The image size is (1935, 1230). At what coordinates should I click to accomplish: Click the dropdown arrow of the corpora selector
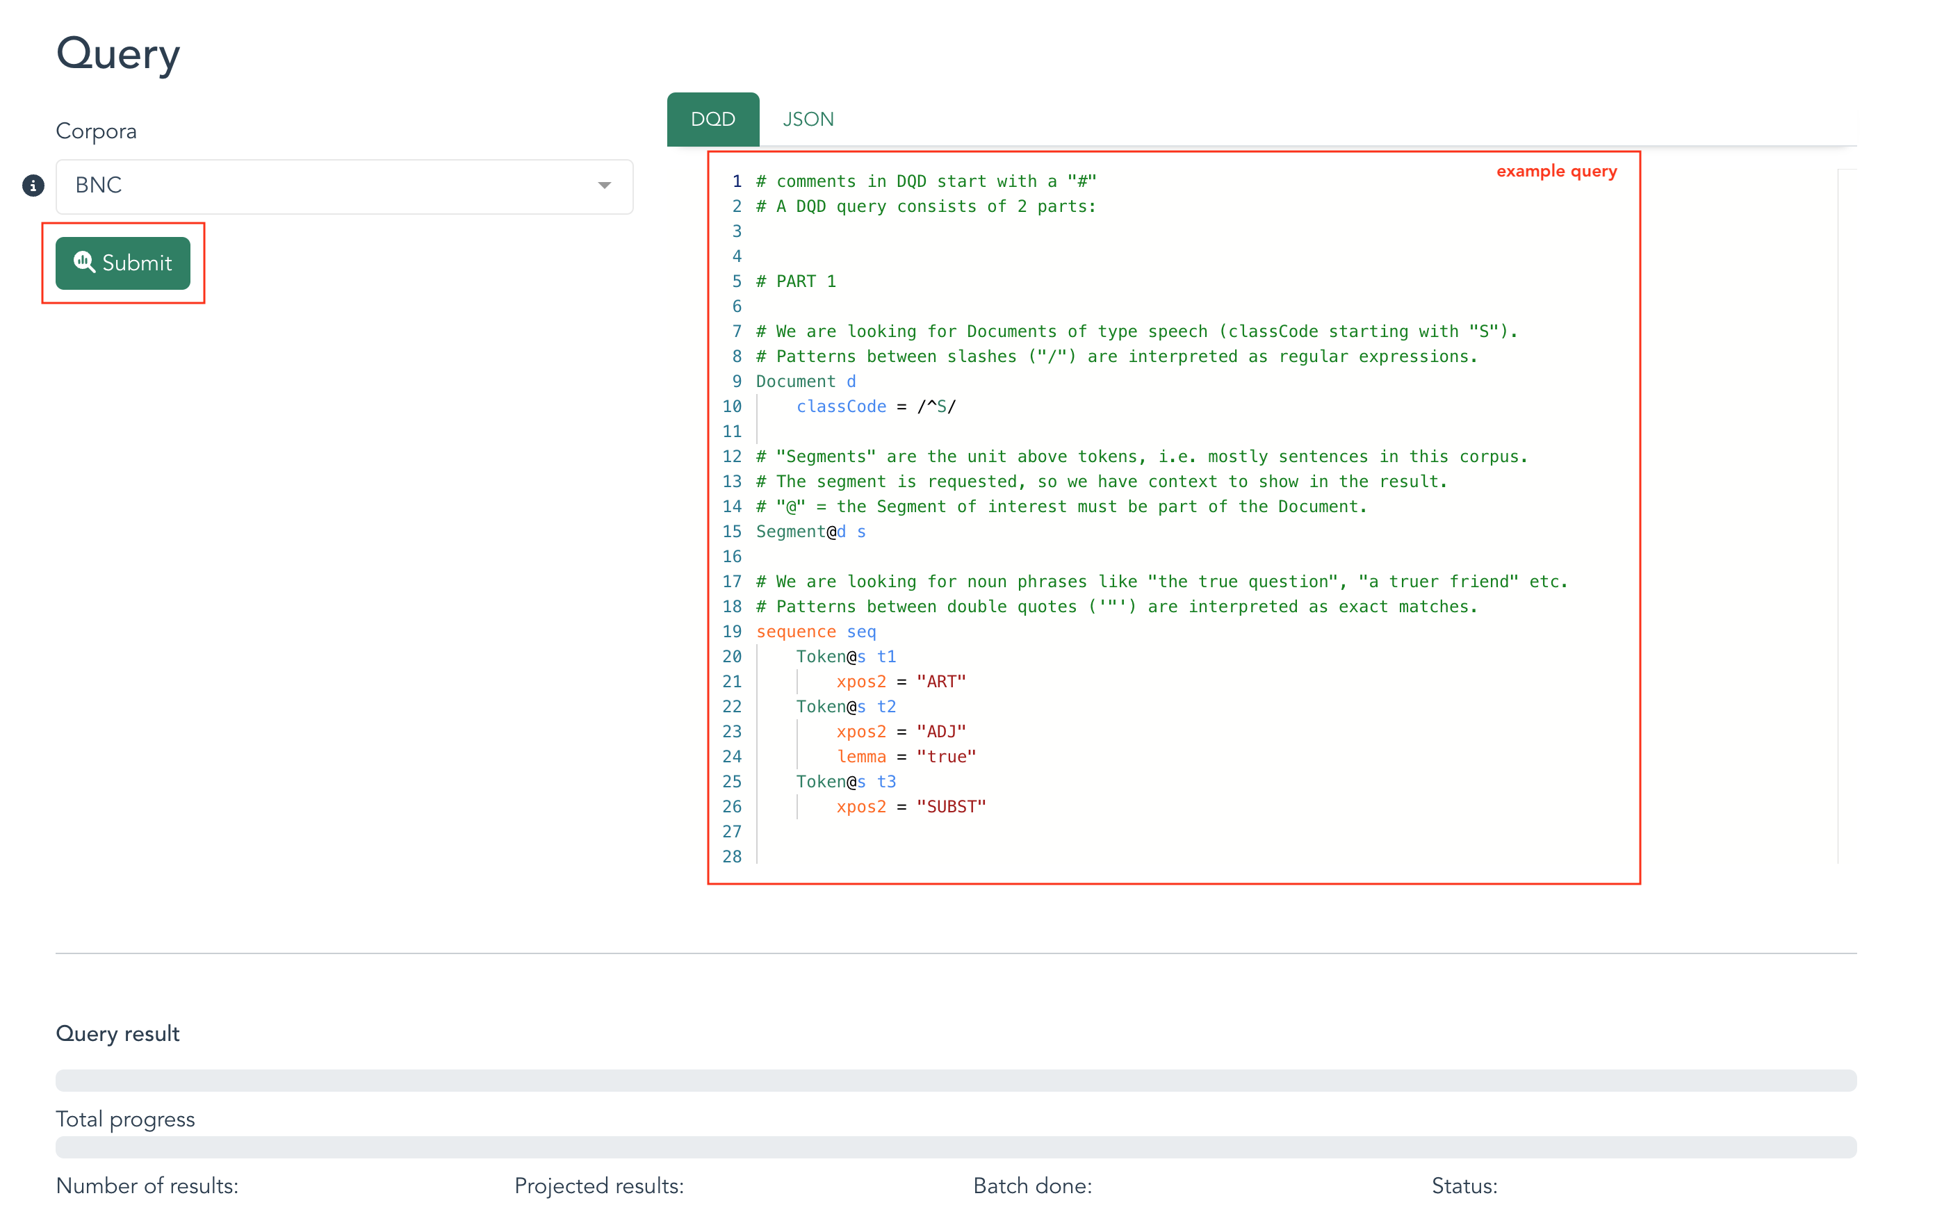(604, 186)
